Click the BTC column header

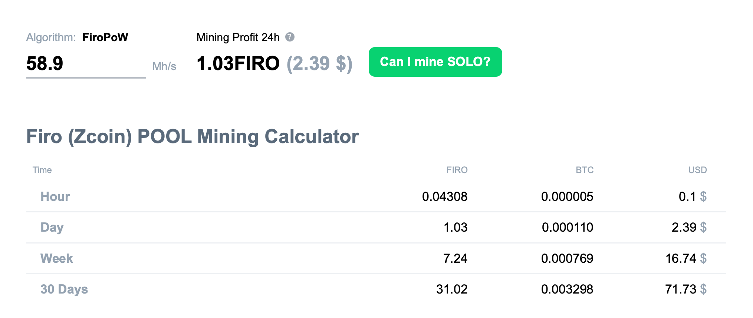(x=584, y=170)
